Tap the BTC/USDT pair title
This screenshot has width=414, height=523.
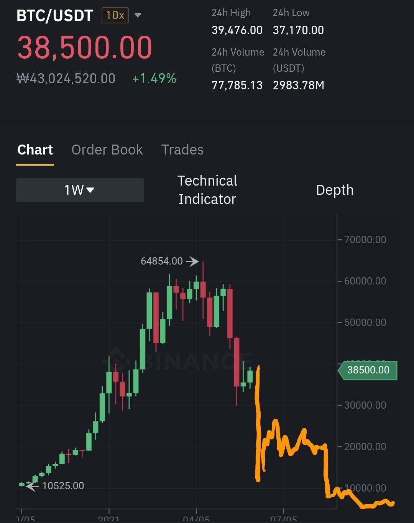55,16
